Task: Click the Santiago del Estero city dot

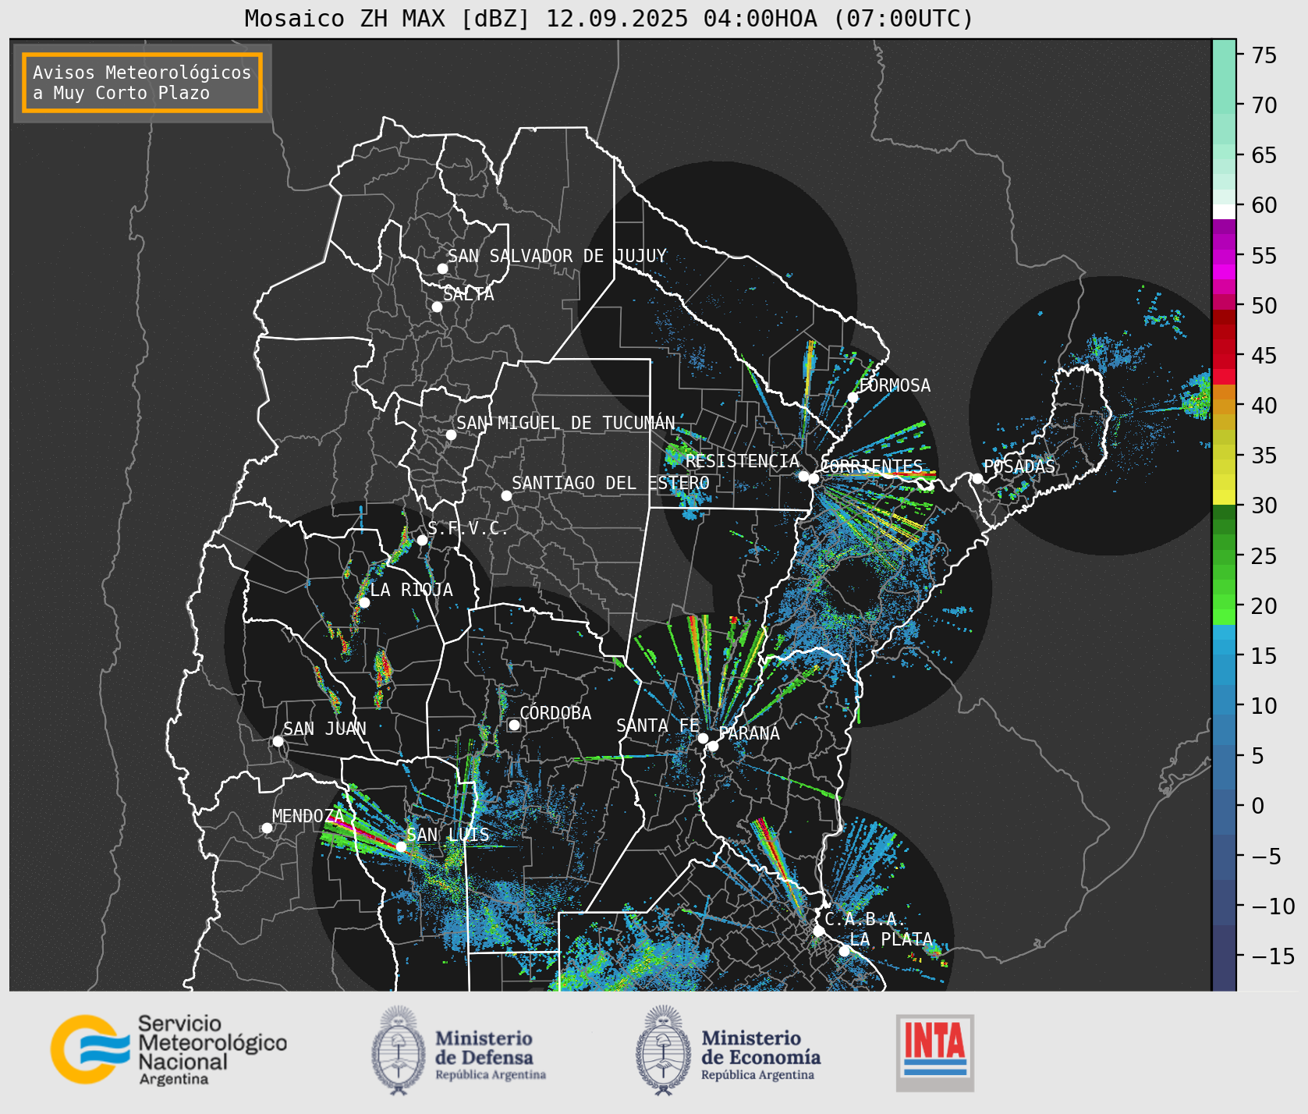Action: (x=506, y=495)
